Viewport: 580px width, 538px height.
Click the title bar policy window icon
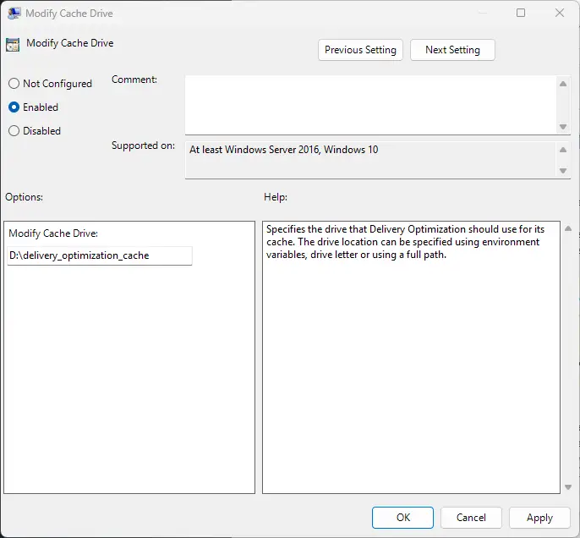pos(14,14)
